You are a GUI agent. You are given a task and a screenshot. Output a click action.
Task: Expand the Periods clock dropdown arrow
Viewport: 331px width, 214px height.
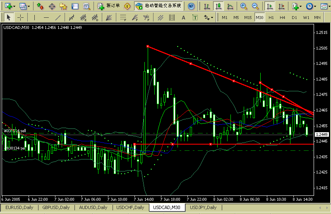pos(315,7)
